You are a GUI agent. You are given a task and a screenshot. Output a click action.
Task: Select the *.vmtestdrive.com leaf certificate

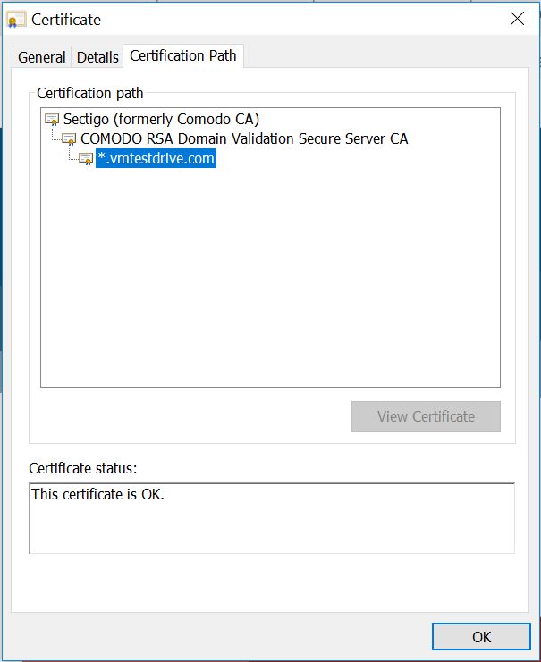[x=156, y=159]
